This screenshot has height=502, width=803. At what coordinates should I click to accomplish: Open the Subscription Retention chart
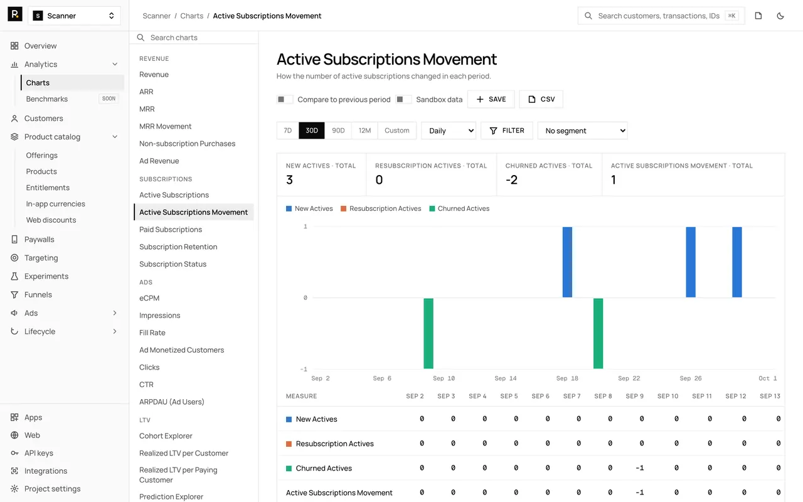[x=178, y=247]
